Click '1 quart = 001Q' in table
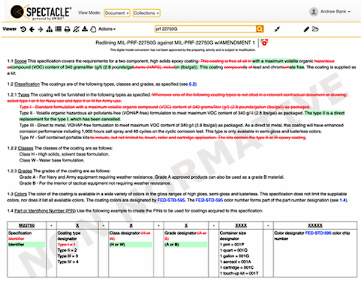 click(x=233, y=250)
